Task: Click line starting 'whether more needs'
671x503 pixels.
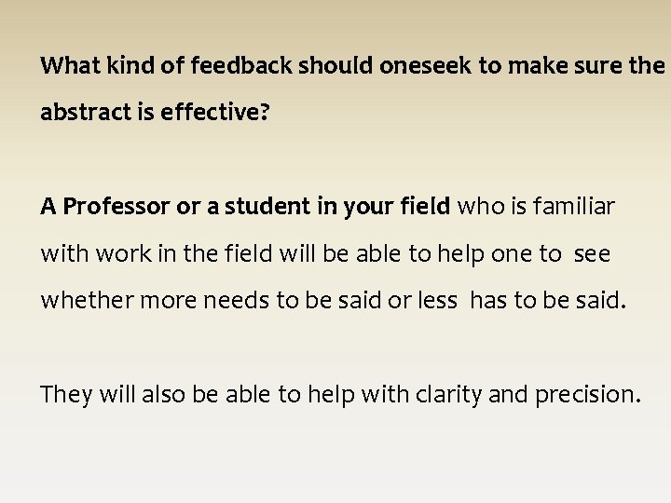Action: pyautogui.click(x=334, y=300)
